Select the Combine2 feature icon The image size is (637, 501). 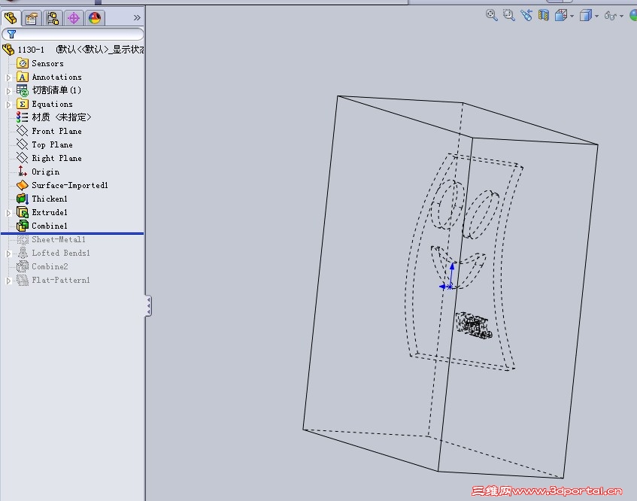point(23,266)
